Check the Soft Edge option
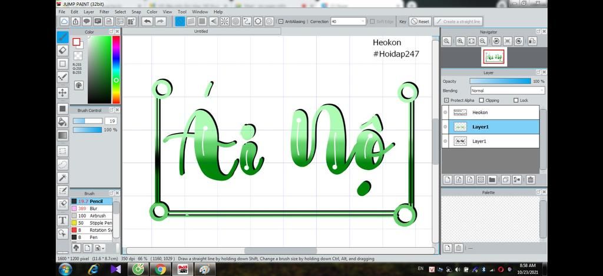This screenshot has width=603, height=276. pos(372,22)
